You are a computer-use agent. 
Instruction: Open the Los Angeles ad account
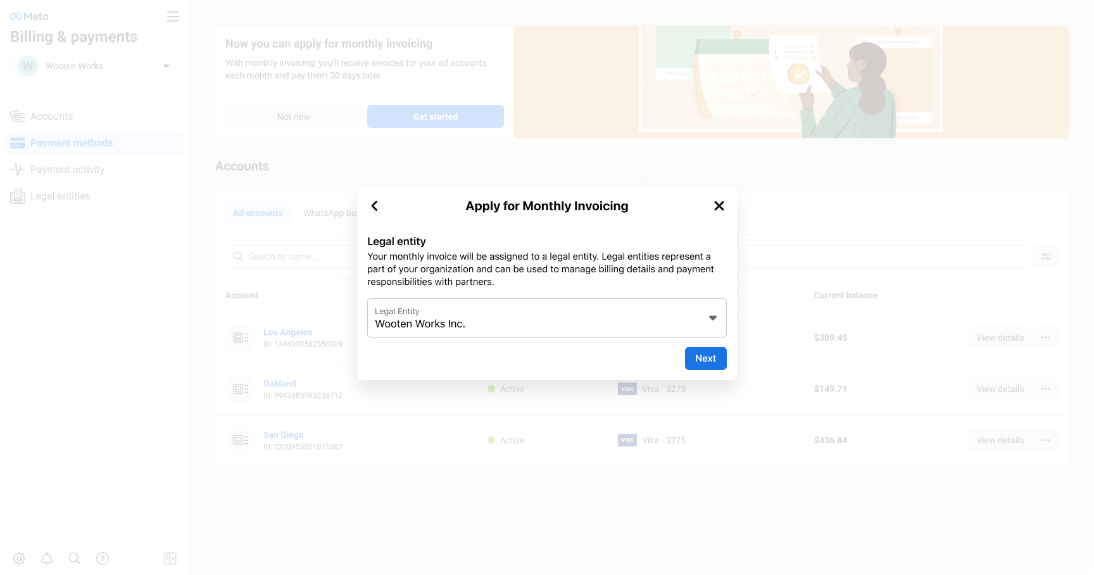[x=287, y=332]
